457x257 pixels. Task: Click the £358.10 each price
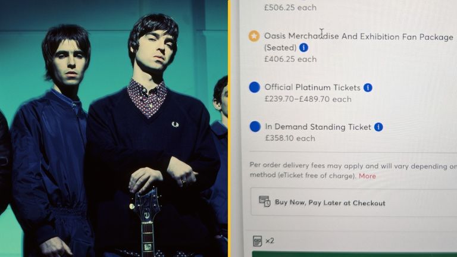click(x=290, y=138)
